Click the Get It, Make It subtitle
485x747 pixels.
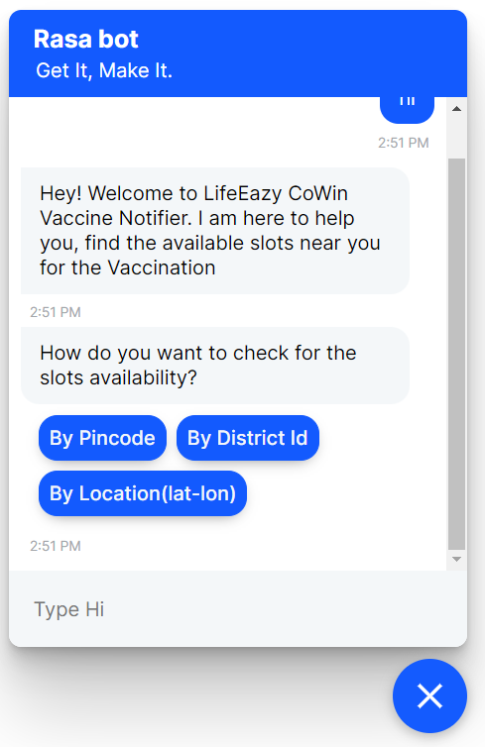[x=104, y=70]
